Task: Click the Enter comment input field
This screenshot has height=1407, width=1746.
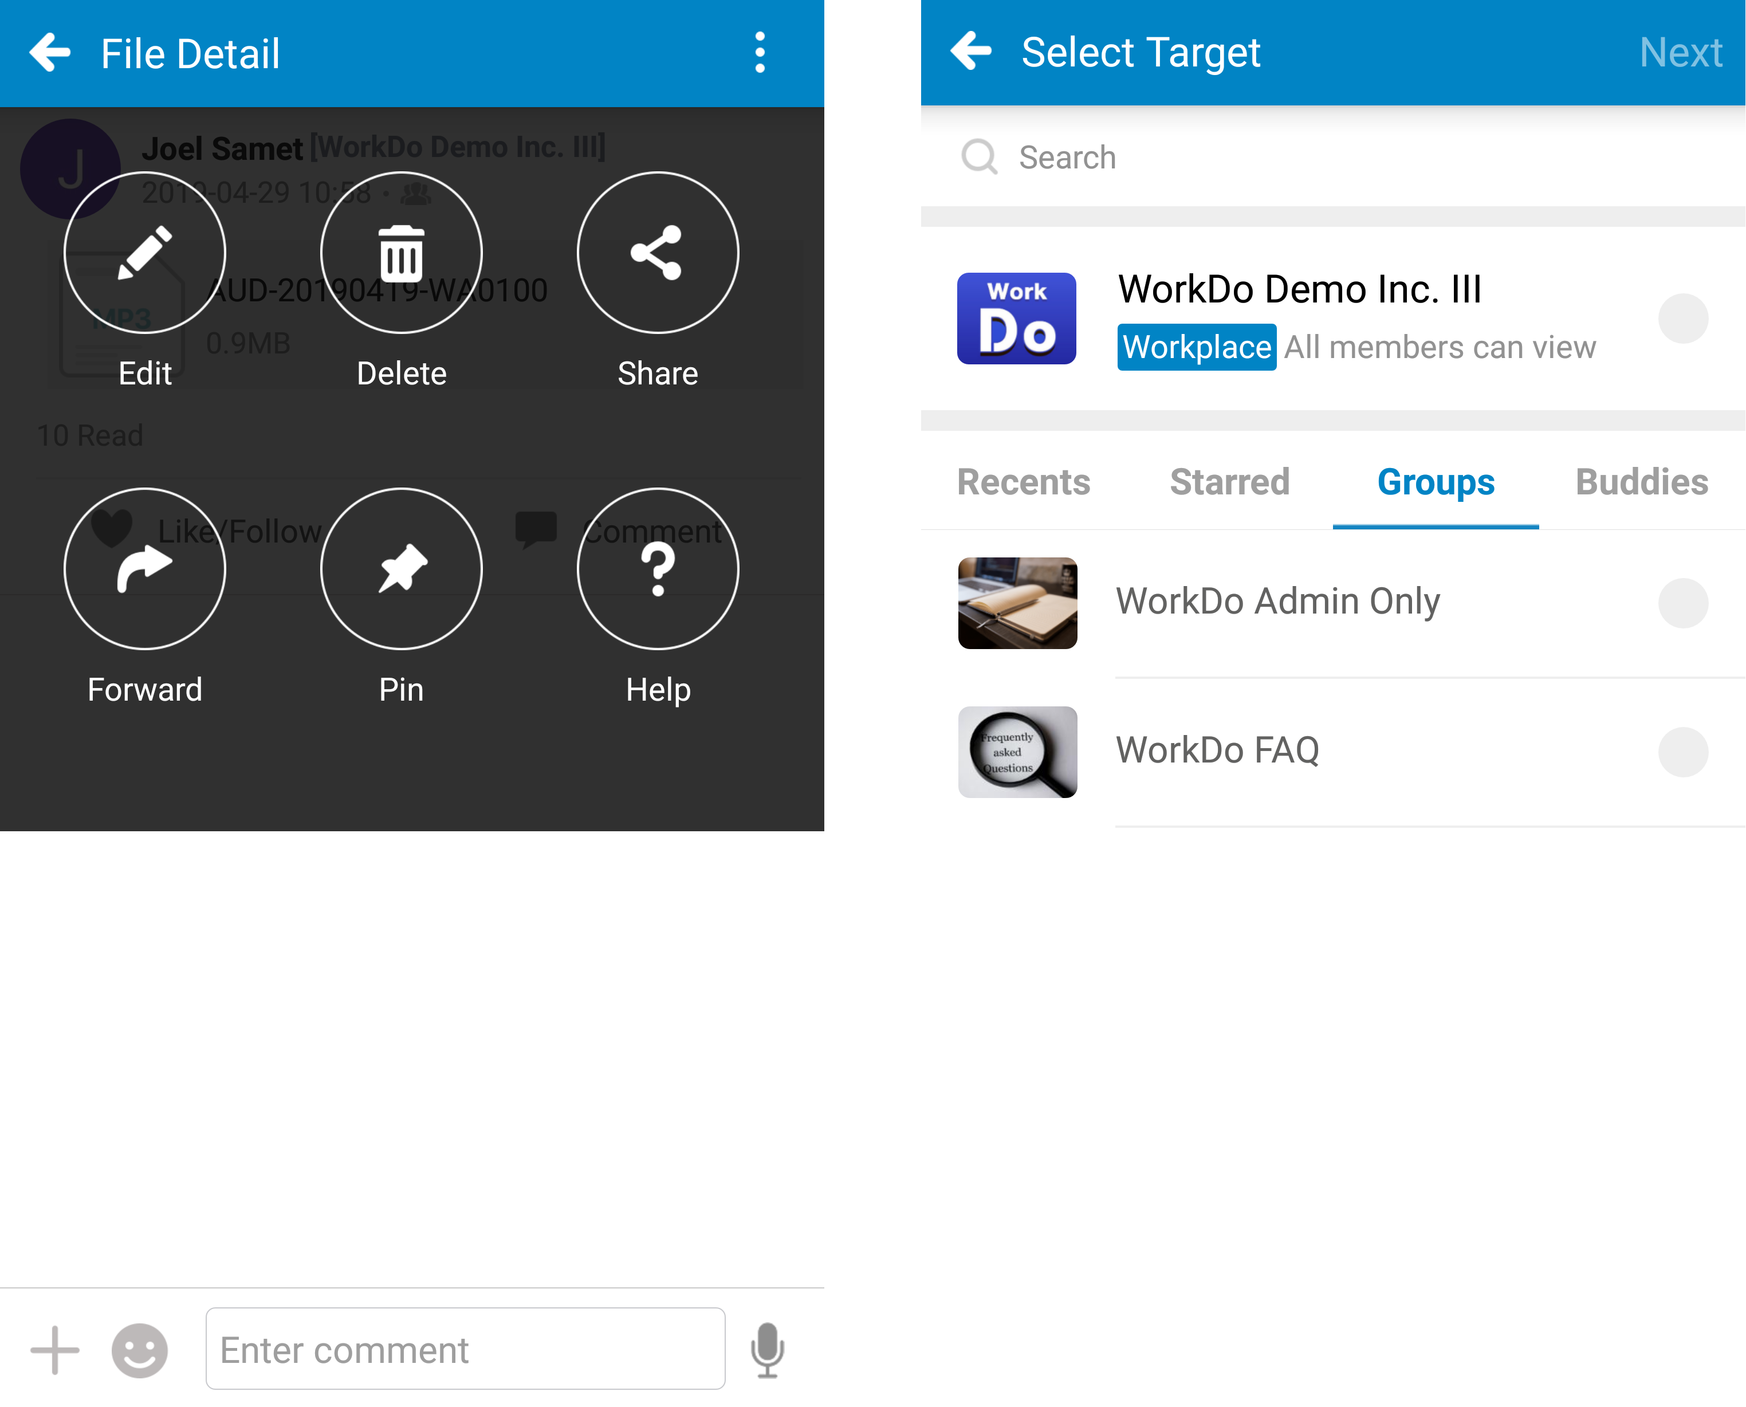Action: [465, 1350]
